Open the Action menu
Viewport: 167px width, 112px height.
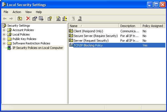click(x=17, y=12)
